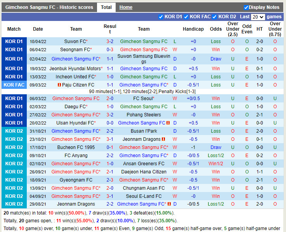Click Draw odds in Bucheon FC 1995 row
286x232 pixels.
point(216,147)
